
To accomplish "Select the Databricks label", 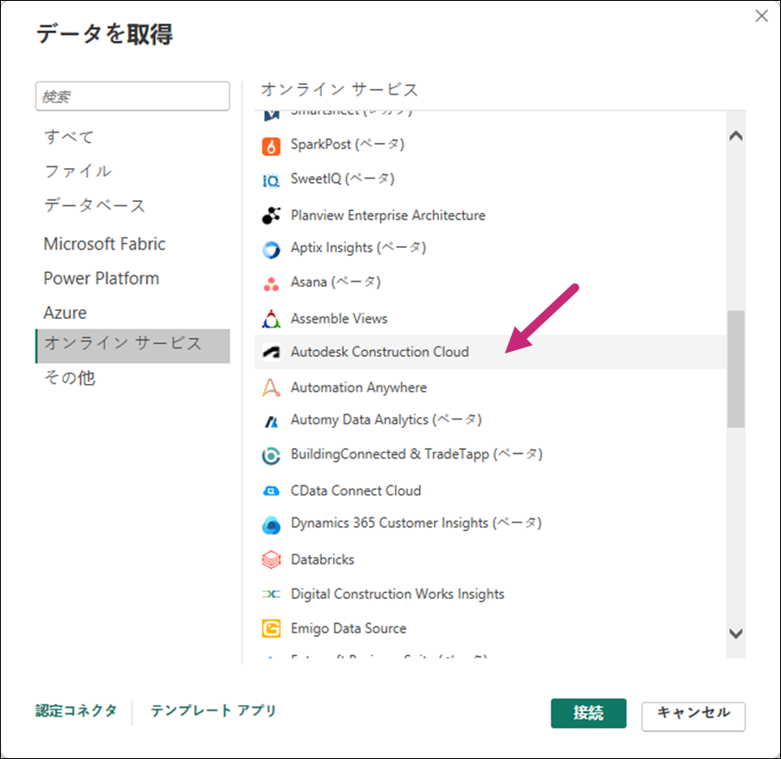I will tap(322, 560).
